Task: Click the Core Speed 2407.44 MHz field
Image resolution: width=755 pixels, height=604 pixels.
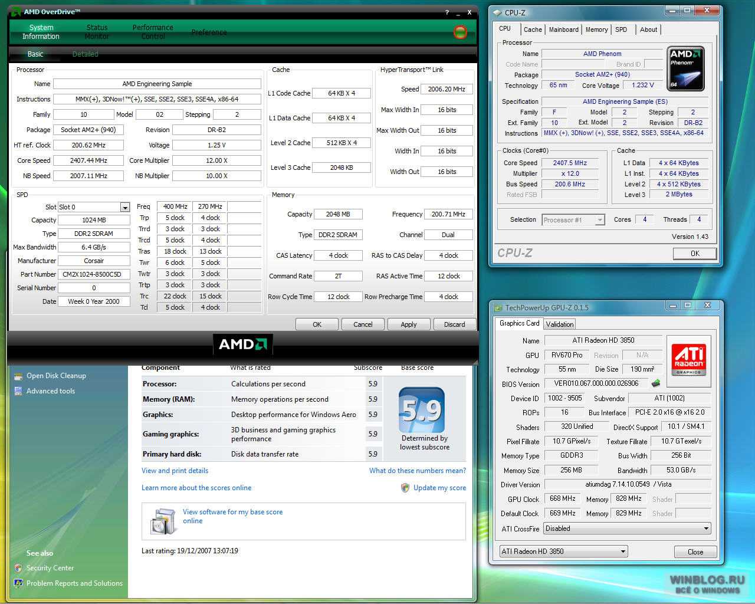Action: 88,160
